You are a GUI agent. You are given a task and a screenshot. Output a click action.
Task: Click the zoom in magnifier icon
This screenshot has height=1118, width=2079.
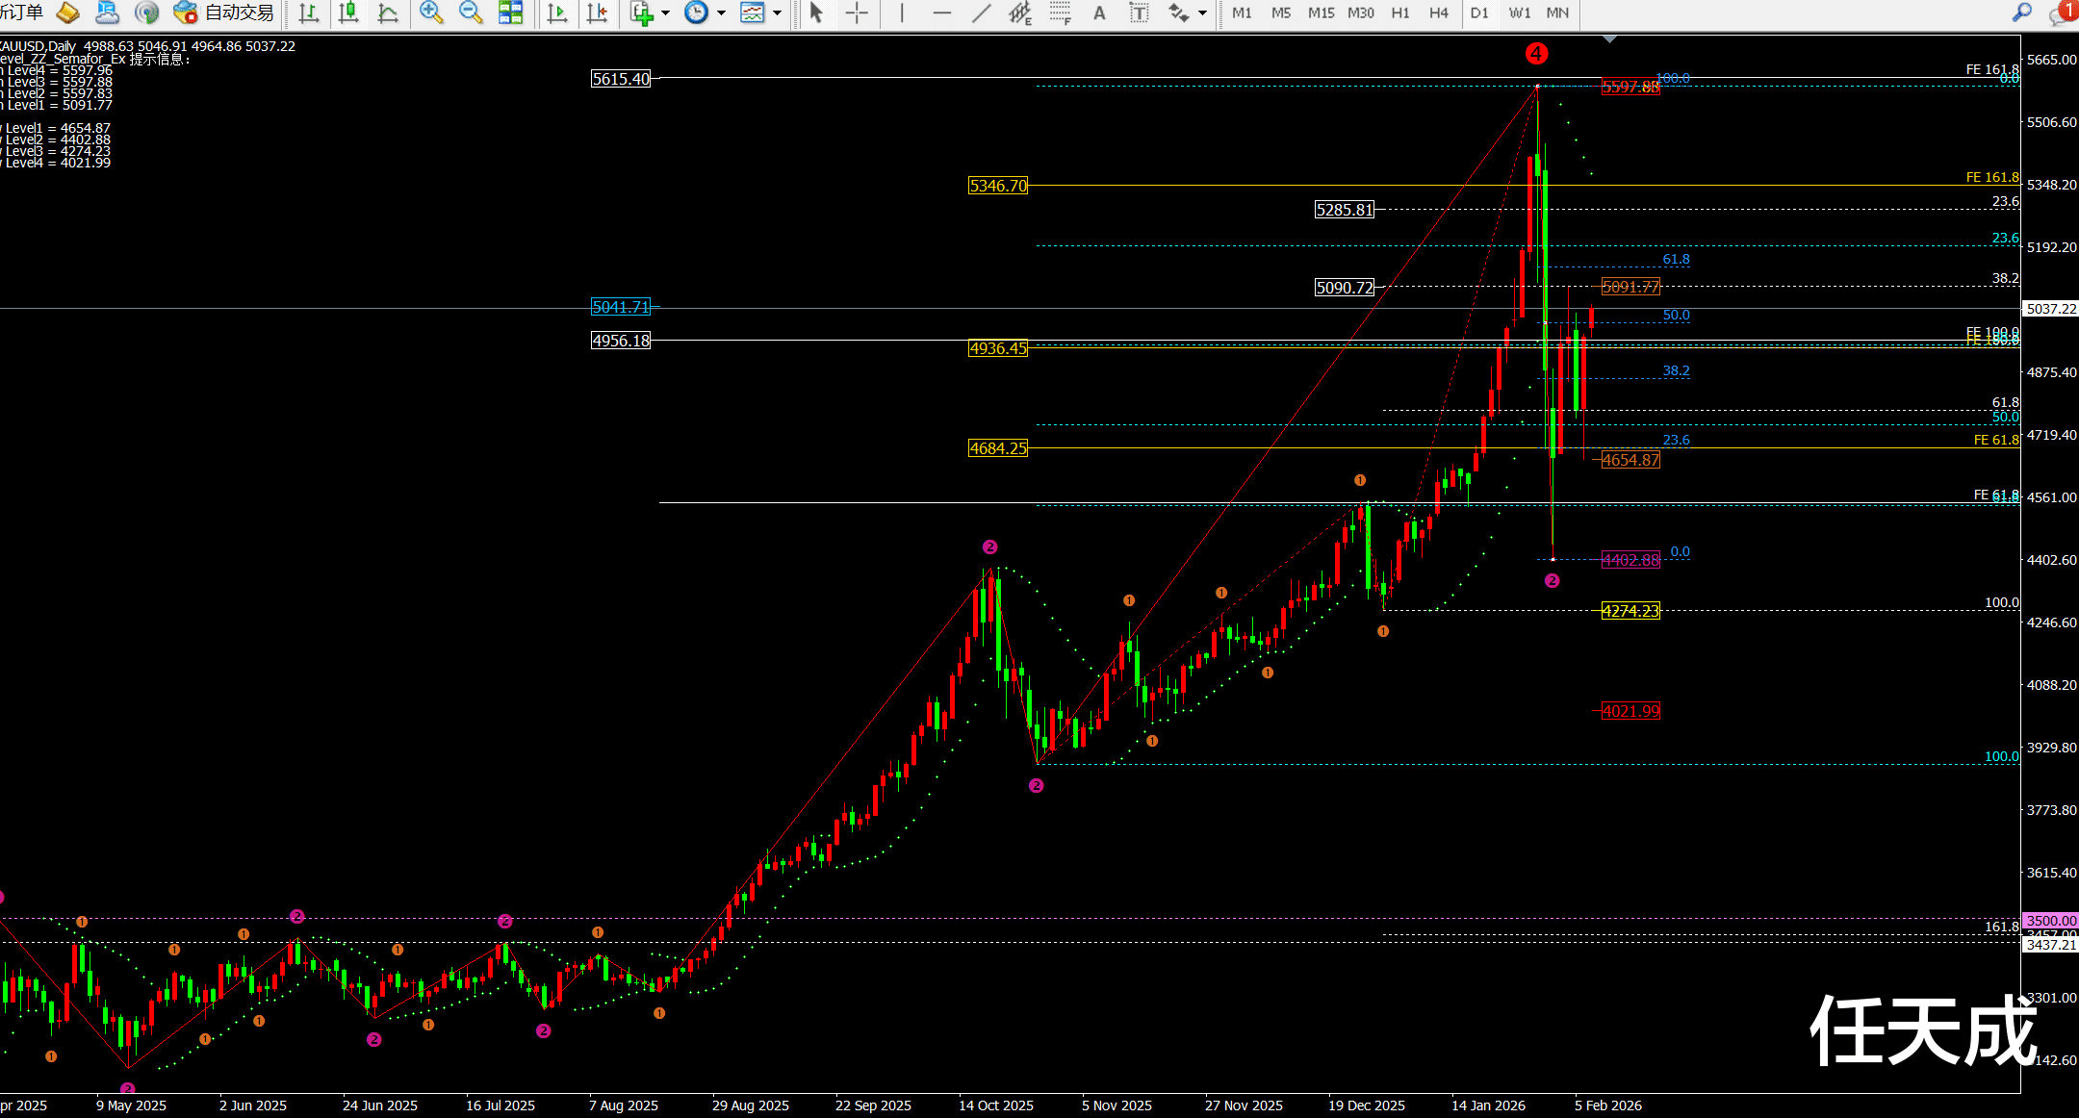coord(431,13)
